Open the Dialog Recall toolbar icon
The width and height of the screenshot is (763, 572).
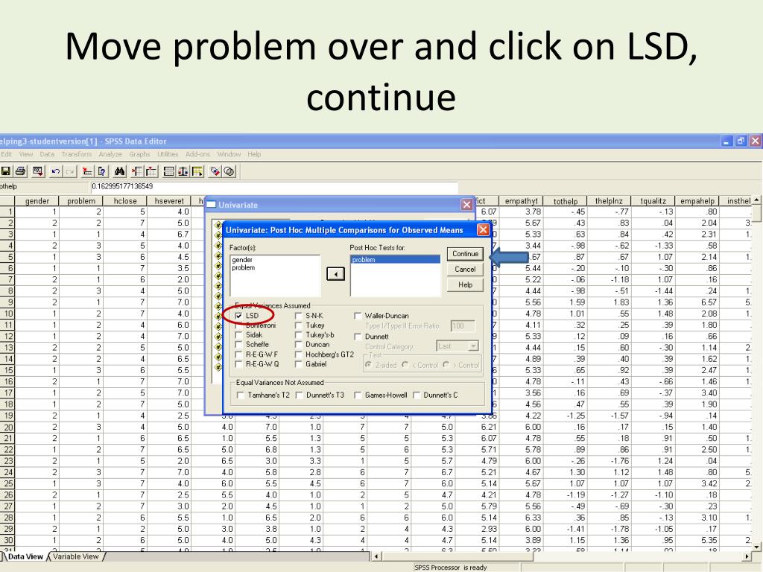pos(37,171)
